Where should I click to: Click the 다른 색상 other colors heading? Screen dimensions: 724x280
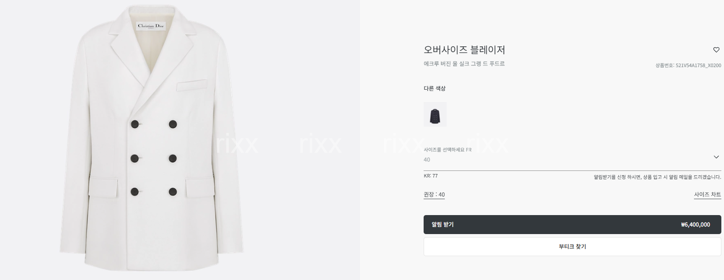tap(435, 88)
